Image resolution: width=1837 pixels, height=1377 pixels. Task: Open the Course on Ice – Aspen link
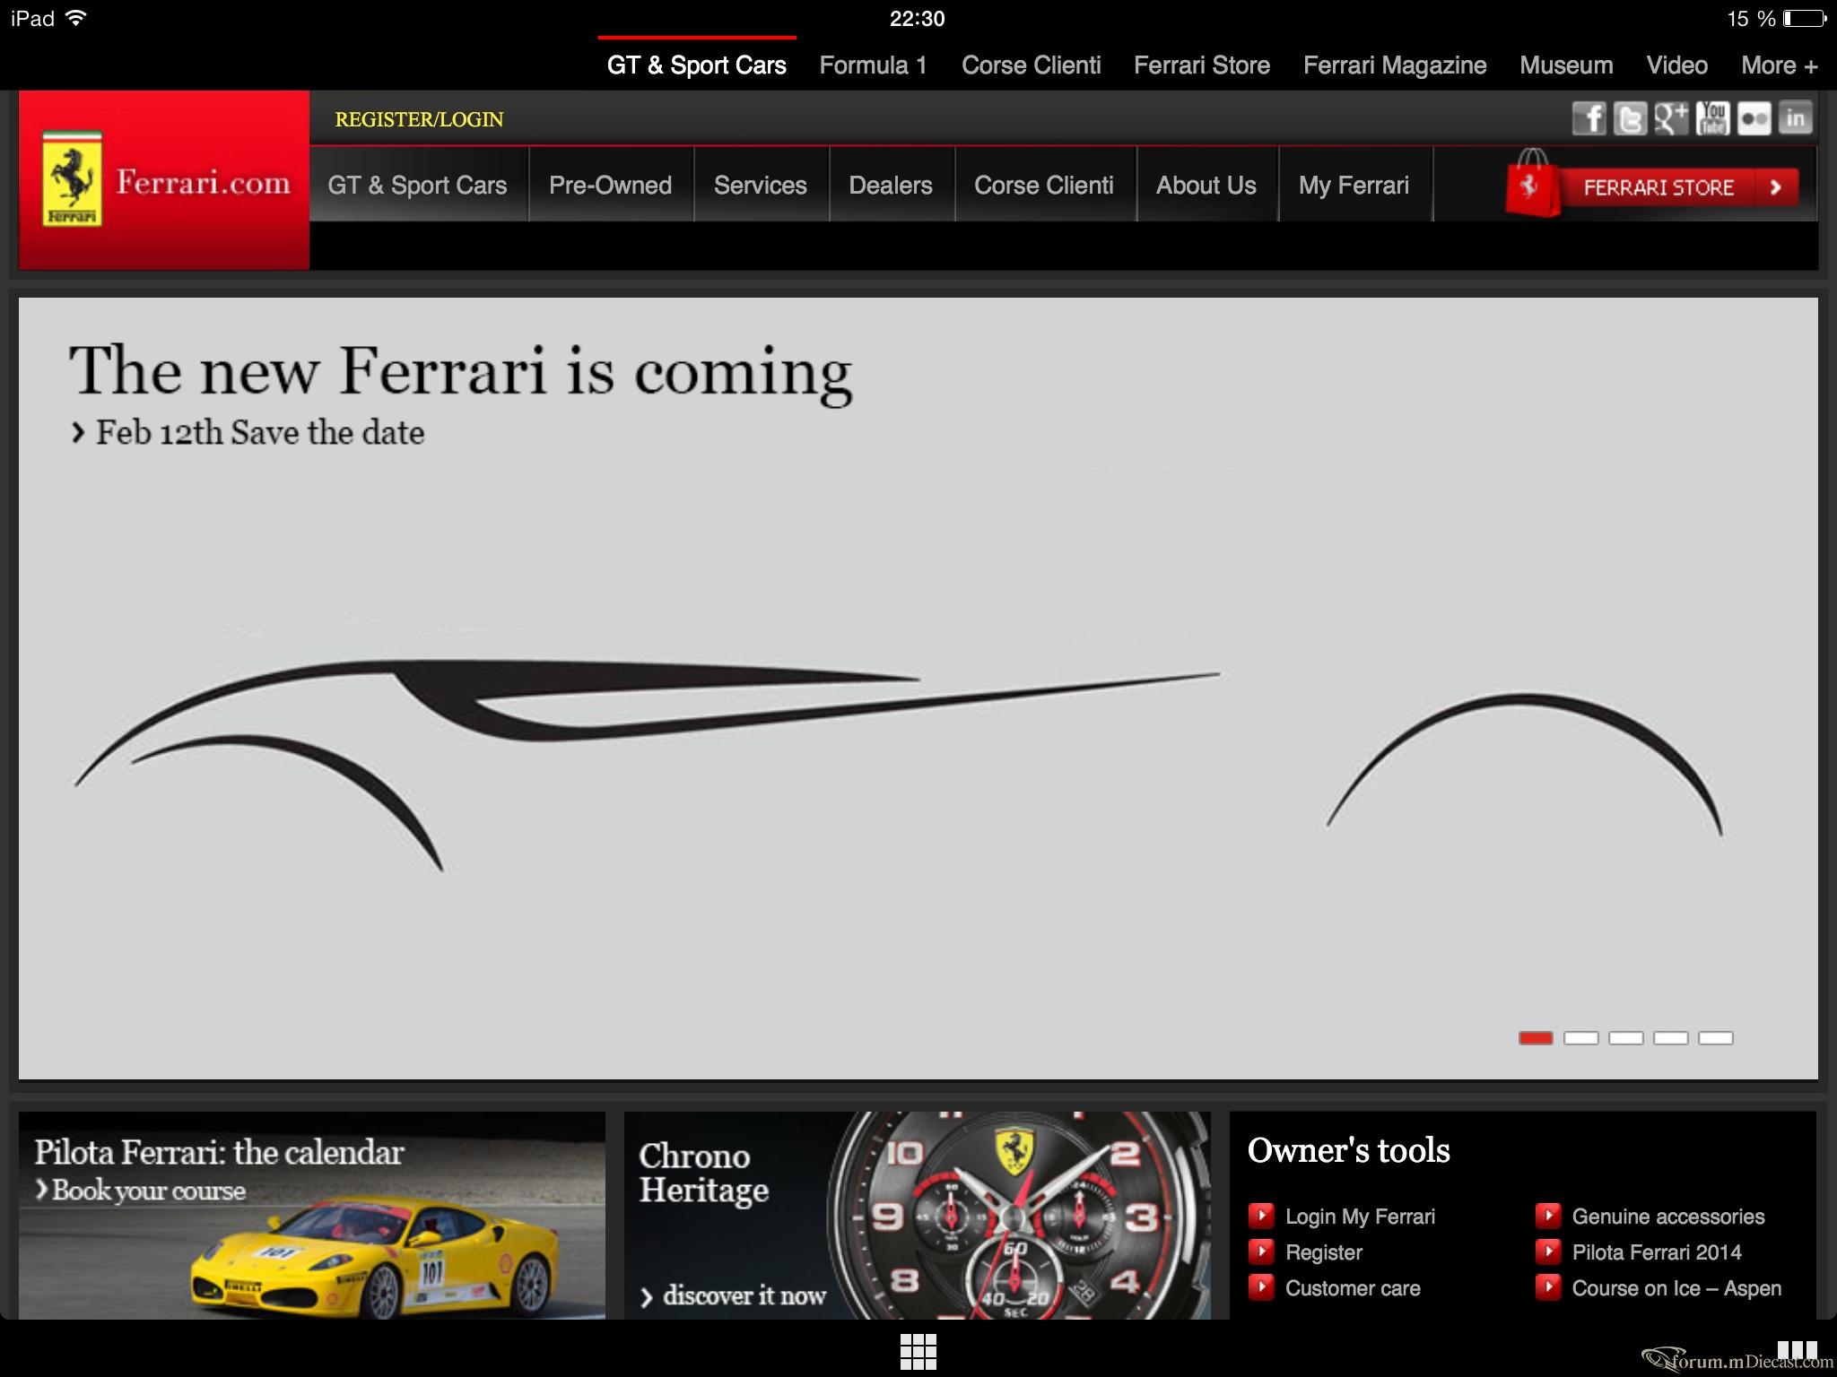coord(1676,1288)
